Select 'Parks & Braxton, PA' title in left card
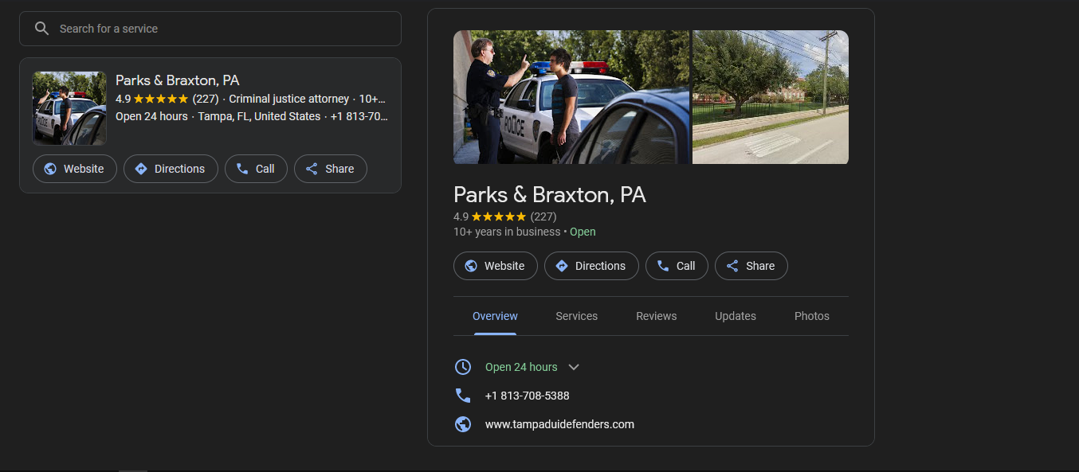Viewport: 1079px width, 472px height. (x=177, y=80)
